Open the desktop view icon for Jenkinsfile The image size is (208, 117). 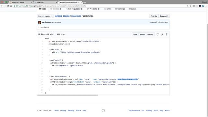coord(158,34)
